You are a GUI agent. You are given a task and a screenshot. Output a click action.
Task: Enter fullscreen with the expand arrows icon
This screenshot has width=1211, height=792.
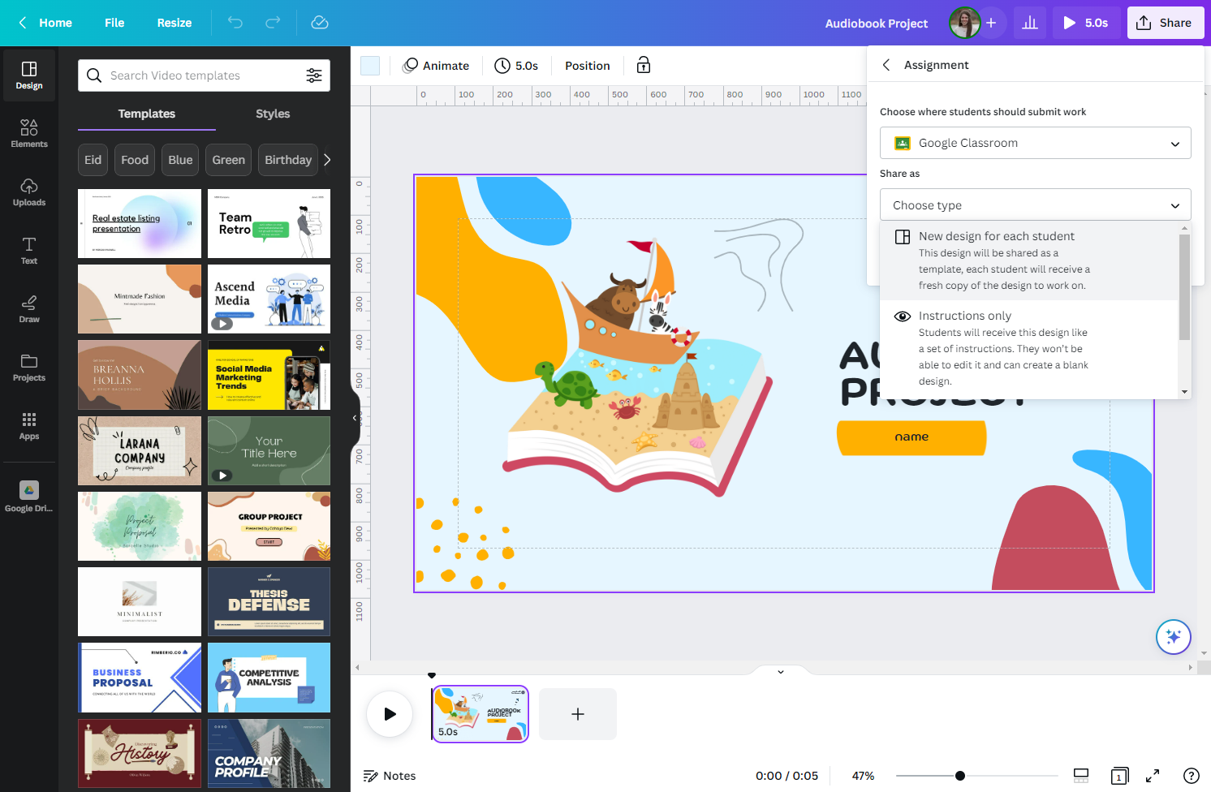1153,776
